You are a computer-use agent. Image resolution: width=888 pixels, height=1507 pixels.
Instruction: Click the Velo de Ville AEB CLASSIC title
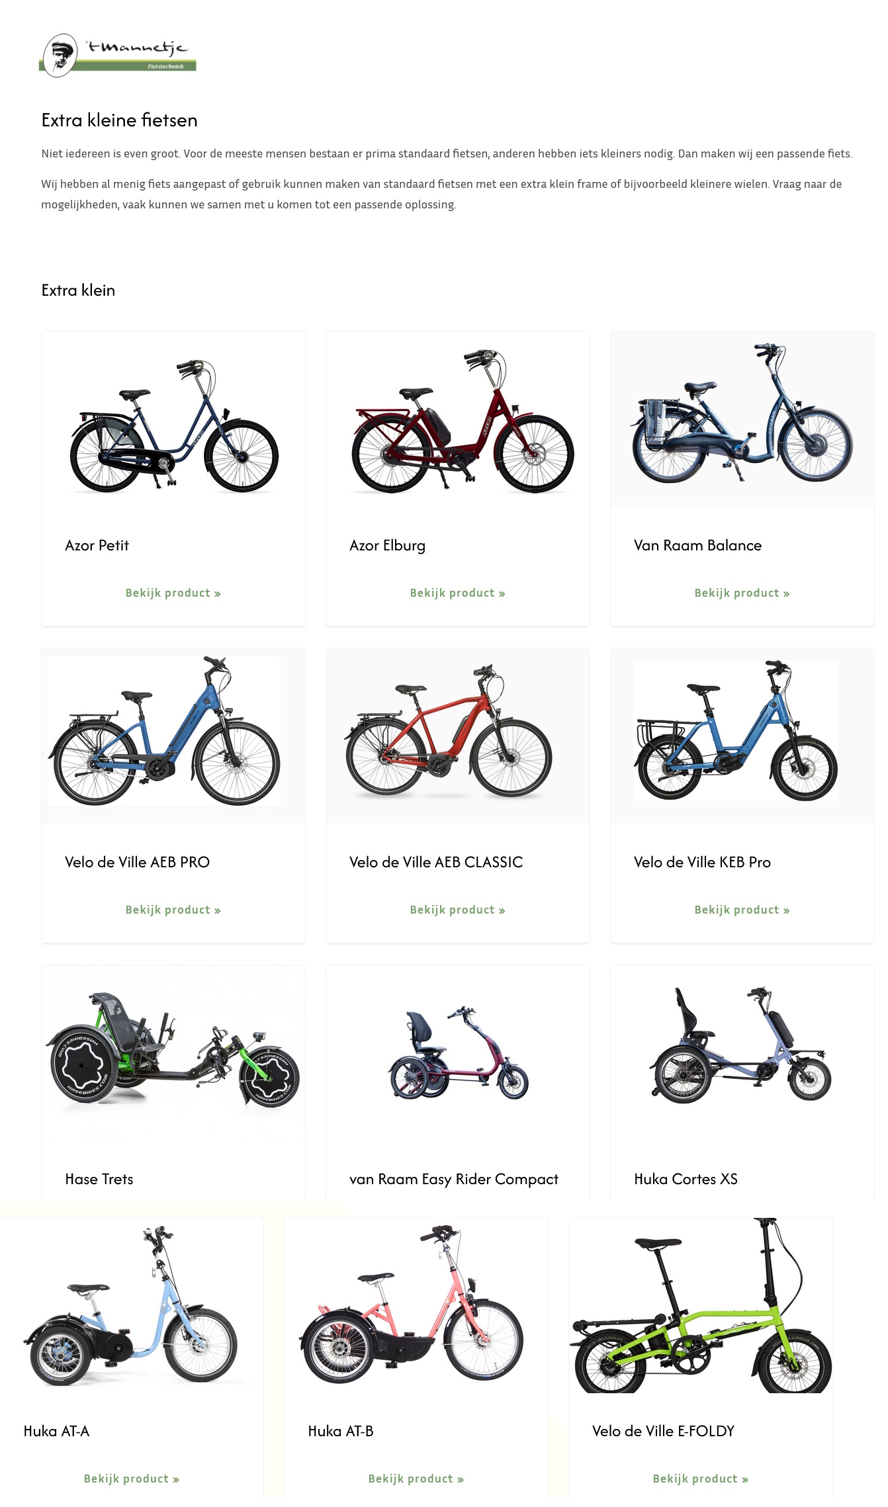436,862
